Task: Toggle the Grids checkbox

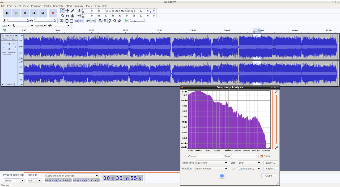Action: [262, 156]
